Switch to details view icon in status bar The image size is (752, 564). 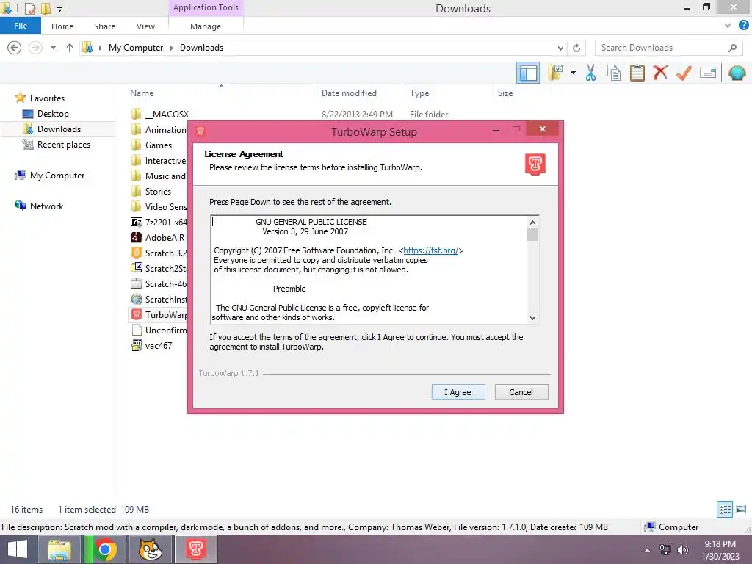(725, 509)
